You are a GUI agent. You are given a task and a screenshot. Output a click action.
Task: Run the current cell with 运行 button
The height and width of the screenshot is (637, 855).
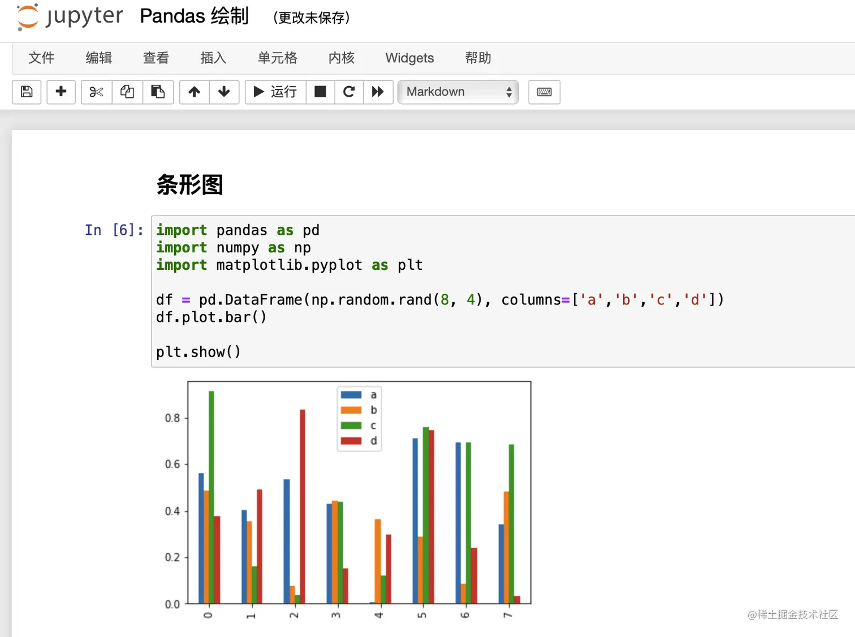[x=275, y=92]
